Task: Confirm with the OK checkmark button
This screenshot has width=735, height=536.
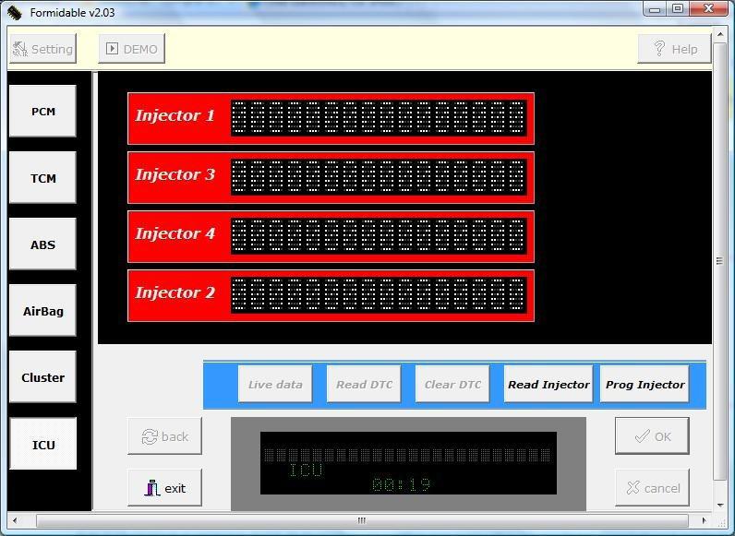Action: [x=652, y=436]
